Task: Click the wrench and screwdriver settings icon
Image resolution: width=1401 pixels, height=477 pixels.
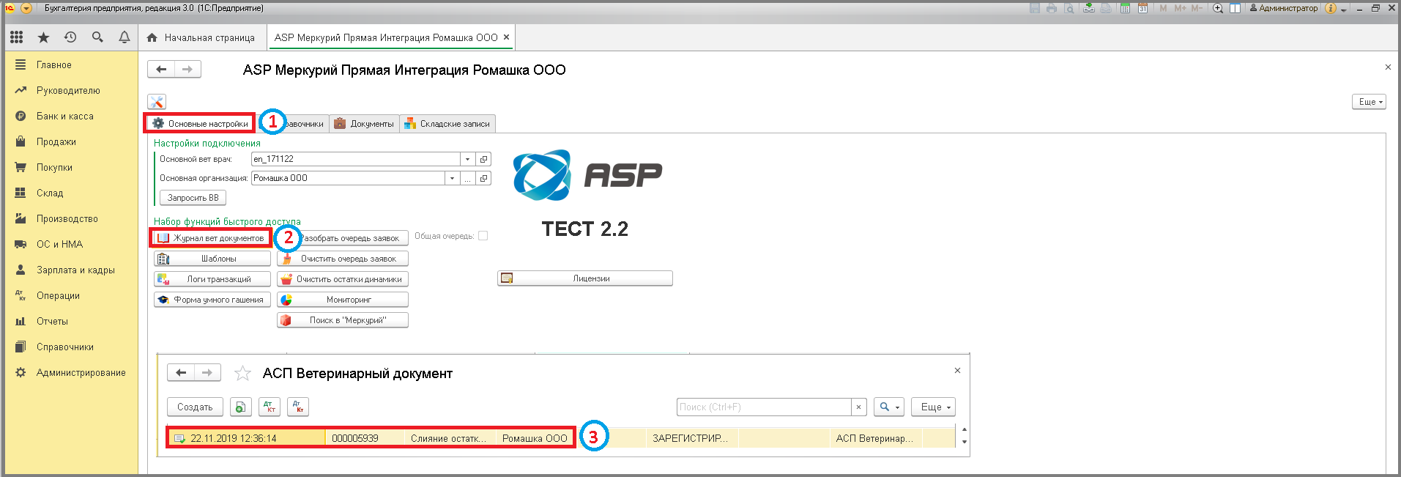Action: pos(157,102)
